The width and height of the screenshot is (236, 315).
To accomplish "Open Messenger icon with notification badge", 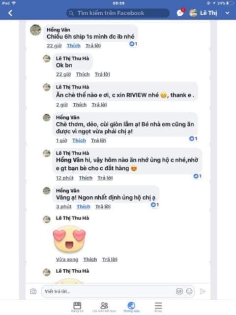I will point(180,13).
